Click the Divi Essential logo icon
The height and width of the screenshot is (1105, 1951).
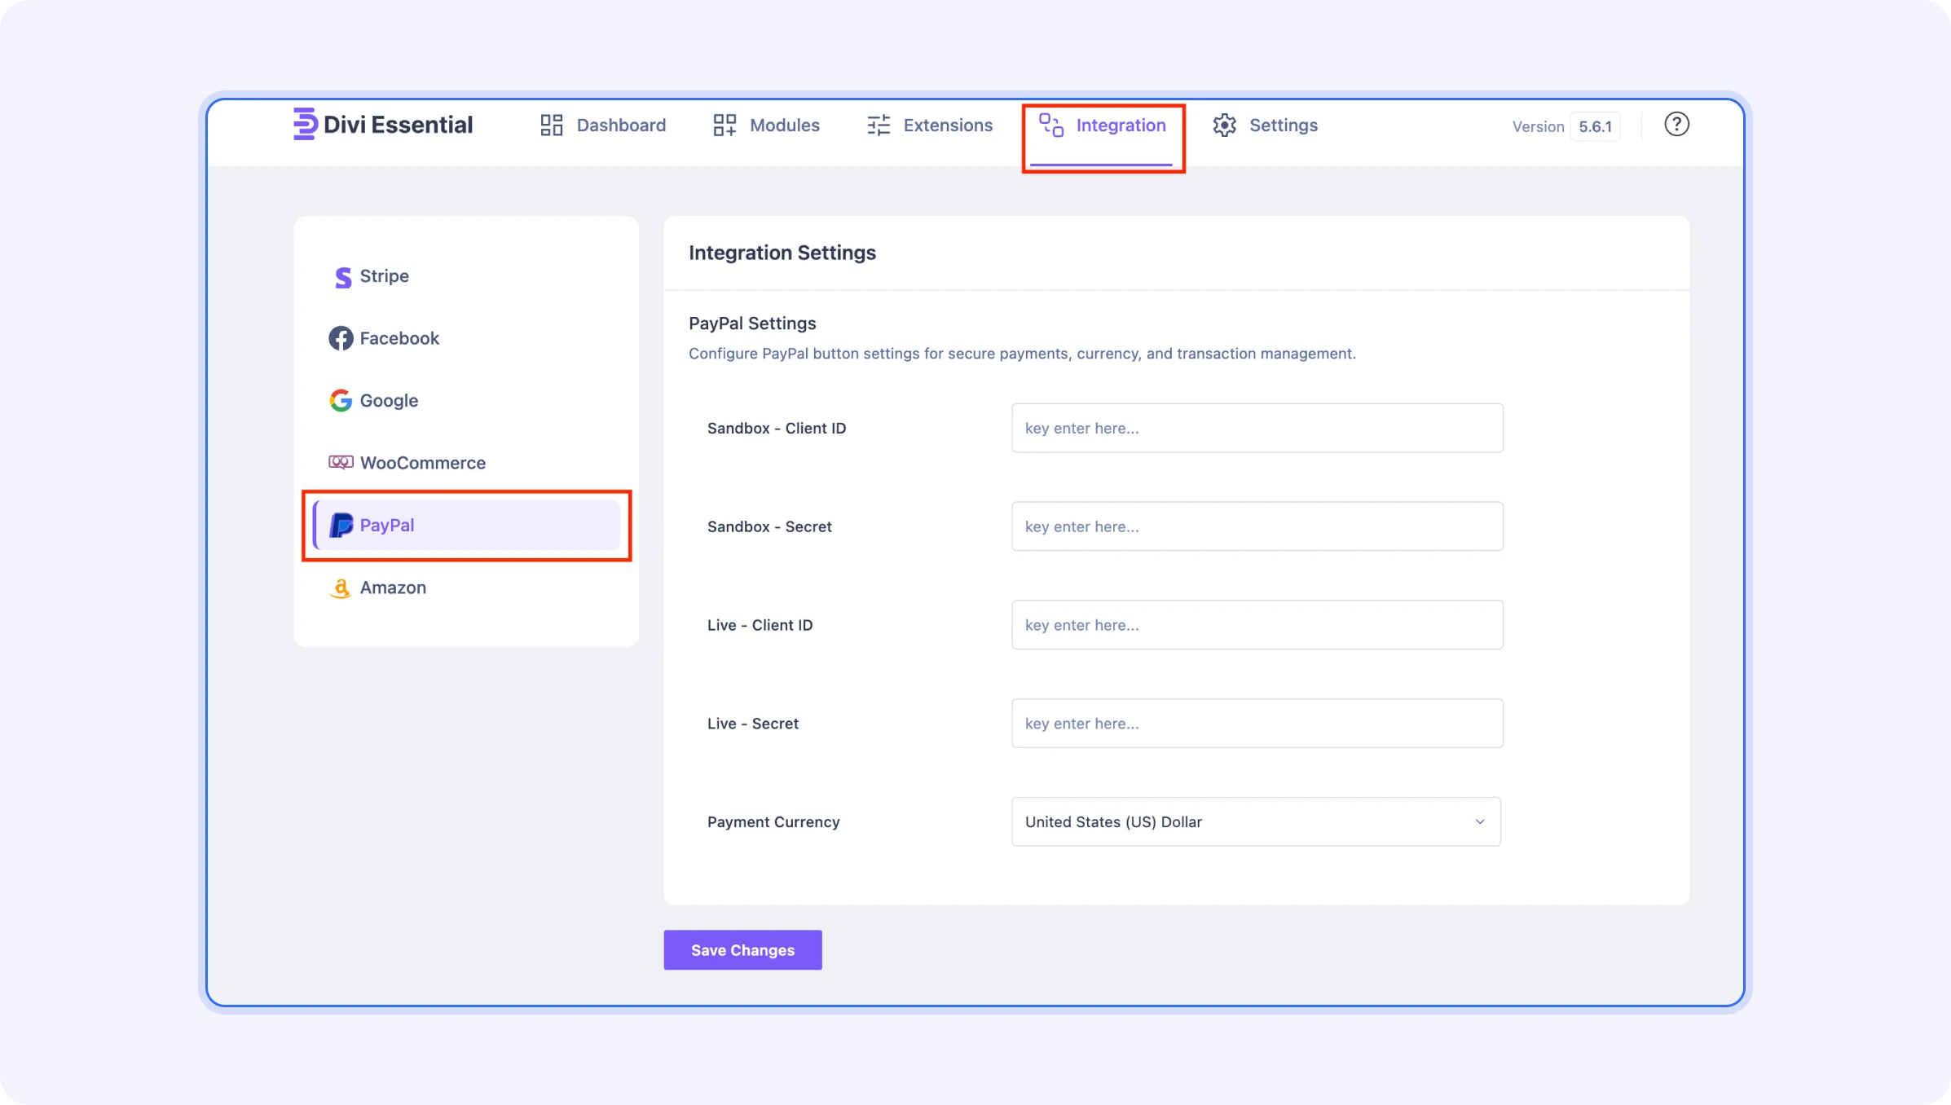305,124
